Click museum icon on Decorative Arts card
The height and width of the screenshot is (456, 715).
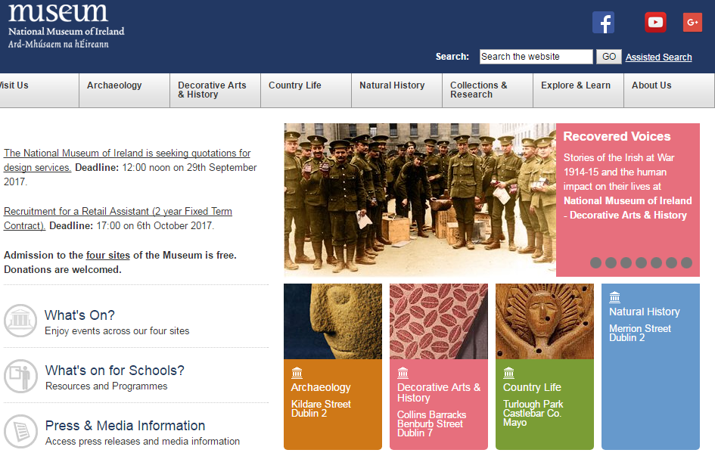pos(403,373)
